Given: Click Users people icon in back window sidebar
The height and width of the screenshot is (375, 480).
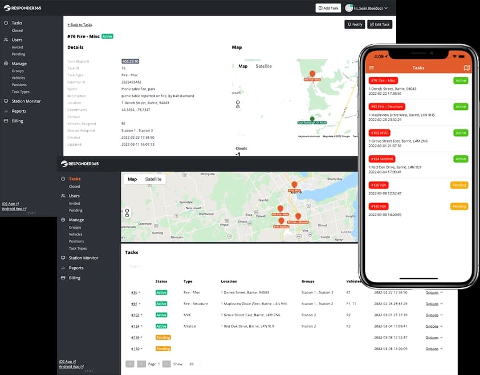Looking at the screenshot, I should (6, 40).
